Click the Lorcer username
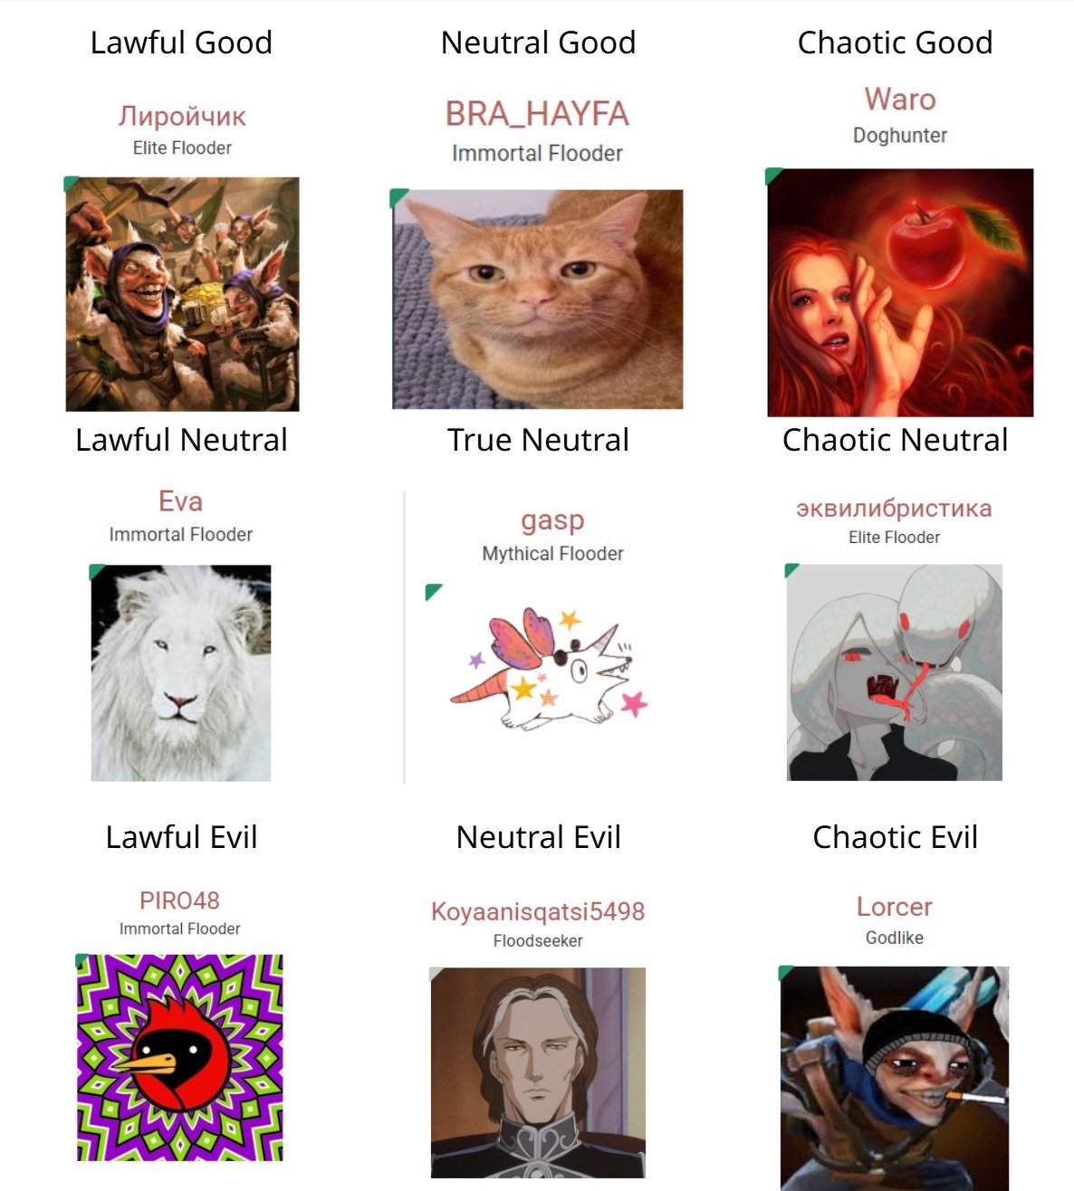Image resolution: width=1074 pixels, height=1191 pixels. pos(894,907)
